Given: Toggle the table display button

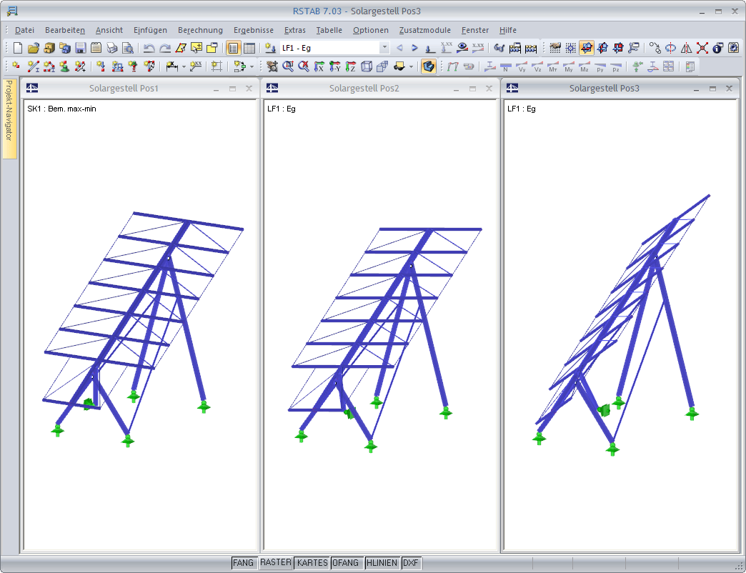Looking at the screenshot, I should (x=249, y=48).
